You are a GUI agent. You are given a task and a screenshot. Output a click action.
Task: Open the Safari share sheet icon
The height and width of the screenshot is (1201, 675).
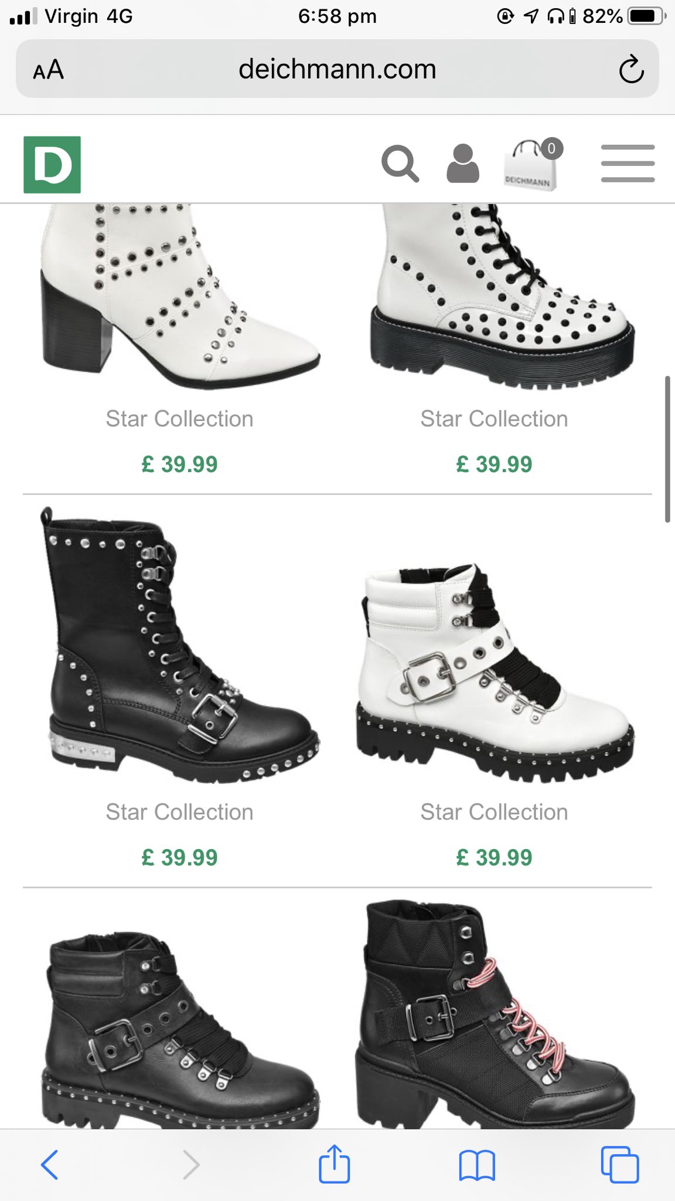click(334, 1163)
